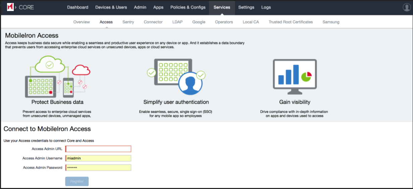413x189 pixels.
Task: Click the Access Admin Password field
Action: tap(98, 168)
